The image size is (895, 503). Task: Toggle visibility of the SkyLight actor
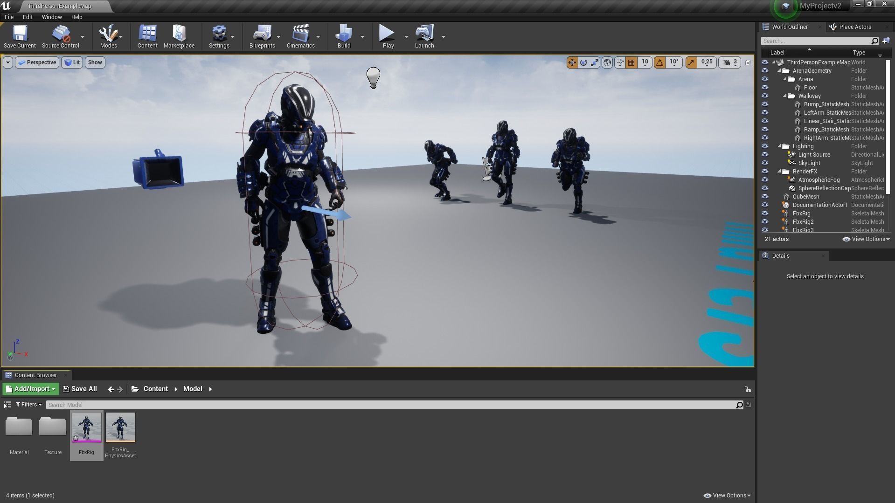[765, 163]
